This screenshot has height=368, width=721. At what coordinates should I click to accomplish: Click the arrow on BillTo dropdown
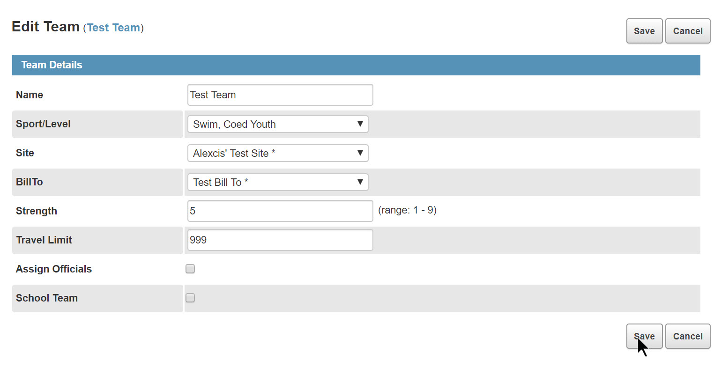point(360,183)
